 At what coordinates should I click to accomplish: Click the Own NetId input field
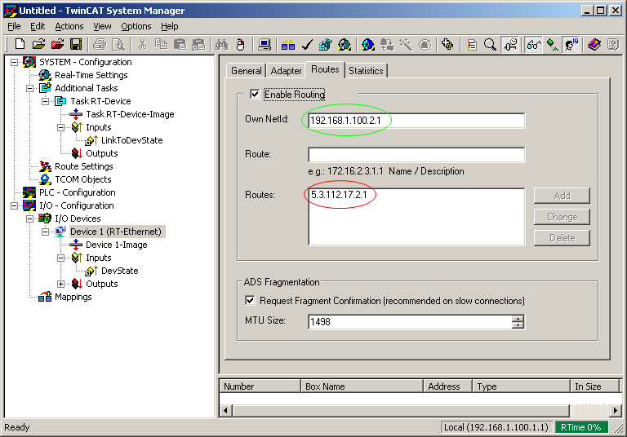[x=416, y=121]
